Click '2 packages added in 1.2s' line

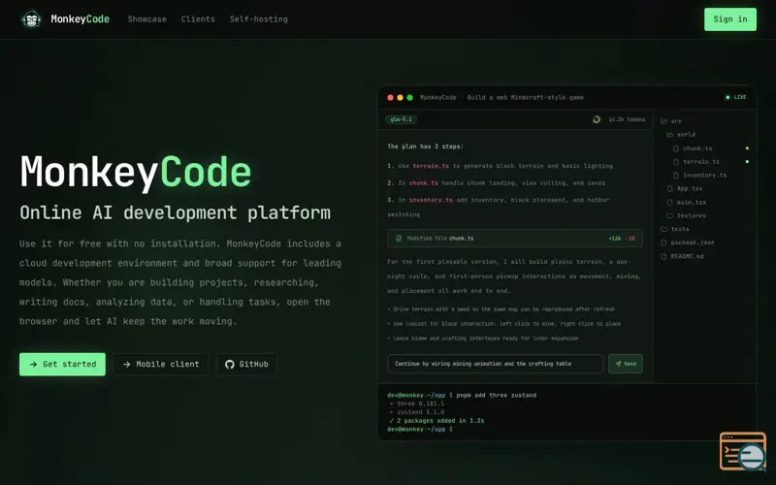coord(440,421)
